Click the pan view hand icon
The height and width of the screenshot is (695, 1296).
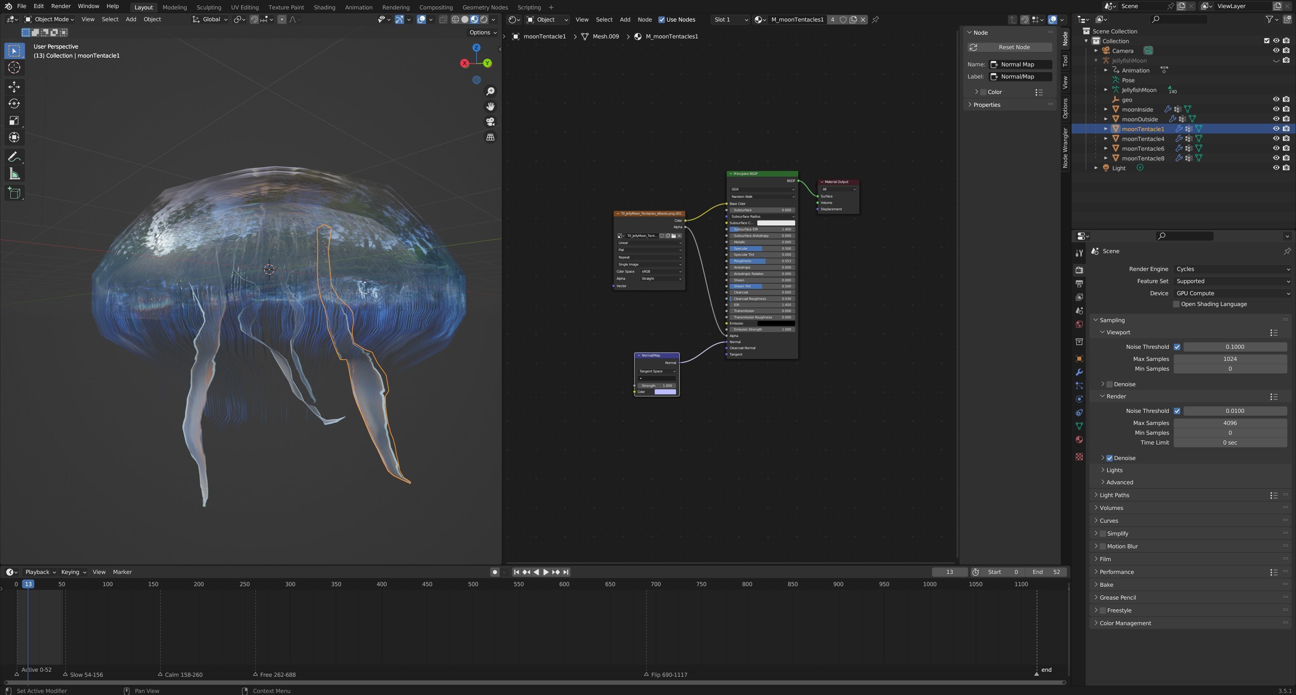click(x=490, y=107)
